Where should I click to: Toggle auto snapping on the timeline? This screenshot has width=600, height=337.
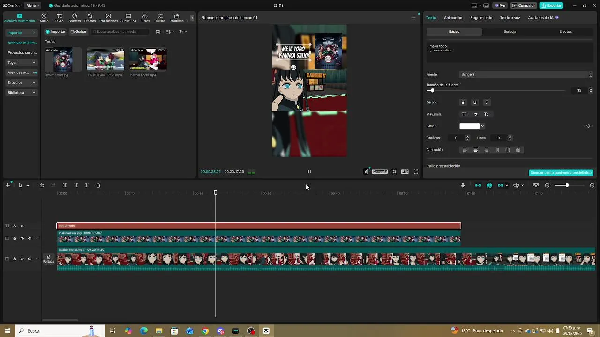point(489,185)
